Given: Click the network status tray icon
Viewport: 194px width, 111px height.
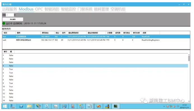Looking at the screenshot, I should click(x=171, y=107).
